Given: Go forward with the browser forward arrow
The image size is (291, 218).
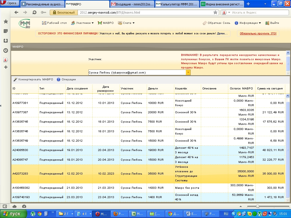Looking at the screenshot, I should (25, 12).
